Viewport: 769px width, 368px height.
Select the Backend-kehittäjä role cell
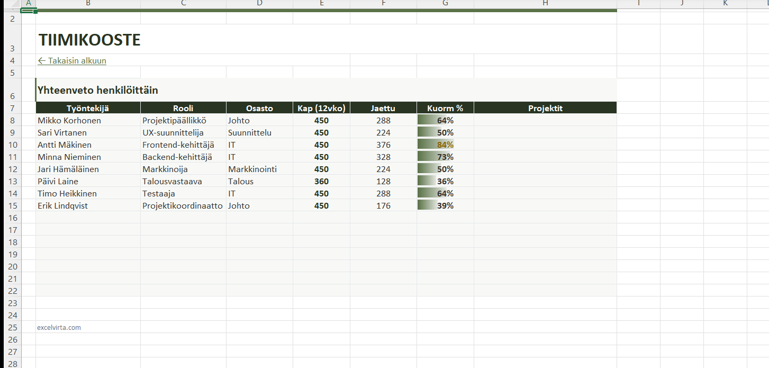pos(177,157)
